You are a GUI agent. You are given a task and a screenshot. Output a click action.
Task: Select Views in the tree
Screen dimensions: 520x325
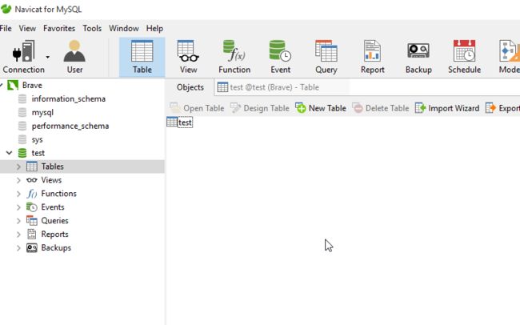51,180
